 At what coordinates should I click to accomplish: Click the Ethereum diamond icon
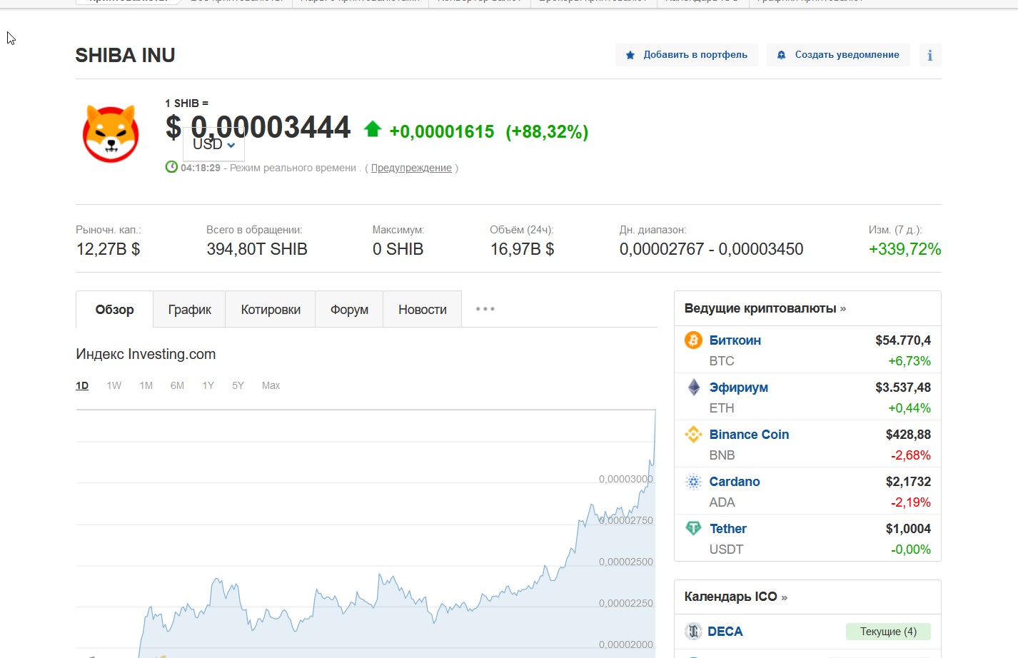(693, 388)
